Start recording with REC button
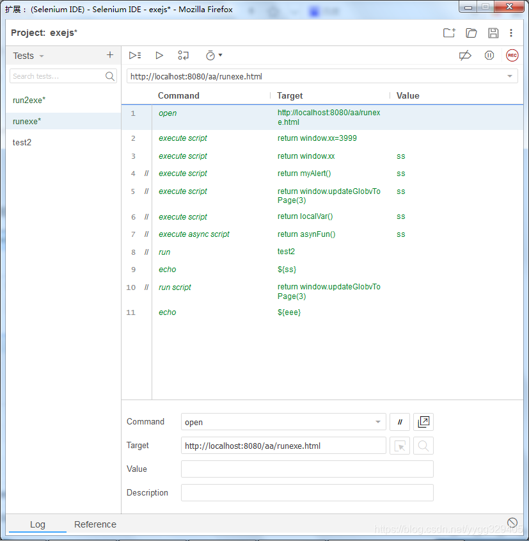Image resolution: width=529 pixels, height=541 pixels. tap(512, 55)
